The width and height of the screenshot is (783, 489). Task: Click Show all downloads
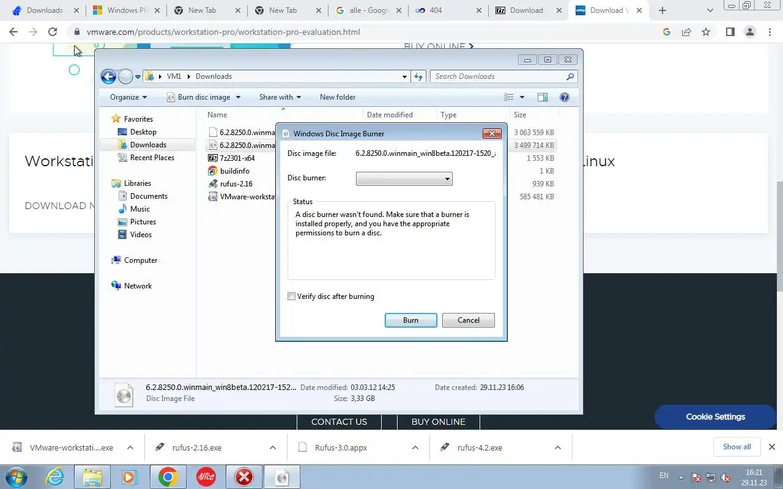pos(737,447)
